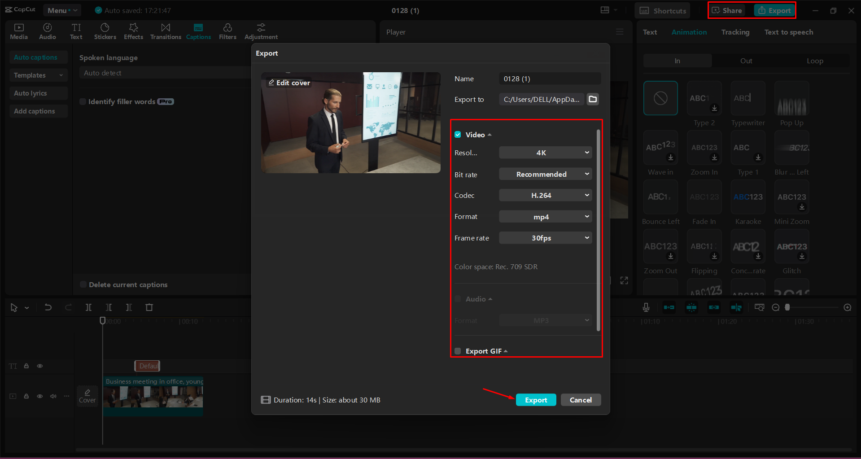Select the Effects panel icon
This screenshot has width=861, height=459.
click(133, 31)
